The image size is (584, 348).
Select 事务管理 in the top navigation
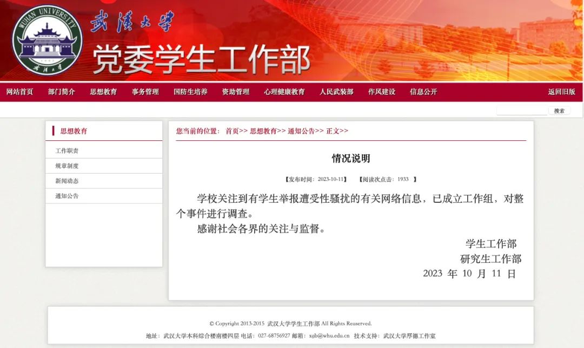click(144, 92)
